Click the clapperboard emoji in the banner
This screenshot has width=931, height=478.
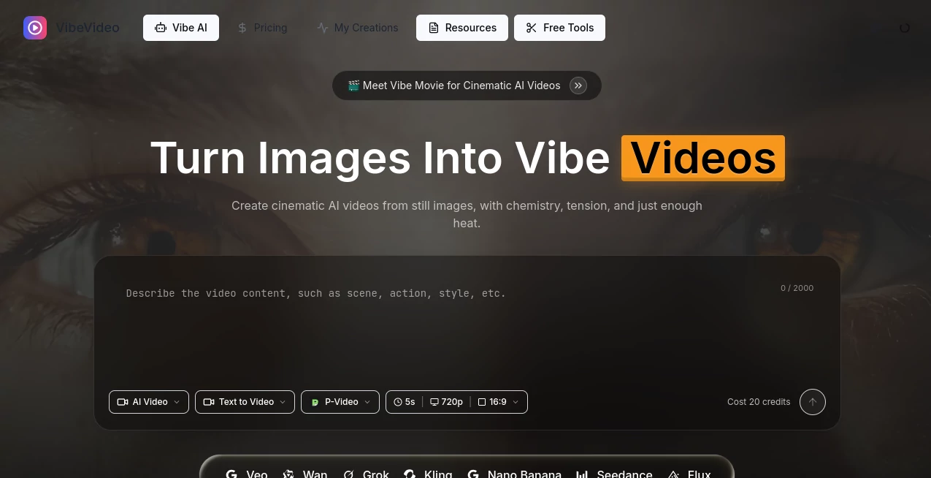353,86
